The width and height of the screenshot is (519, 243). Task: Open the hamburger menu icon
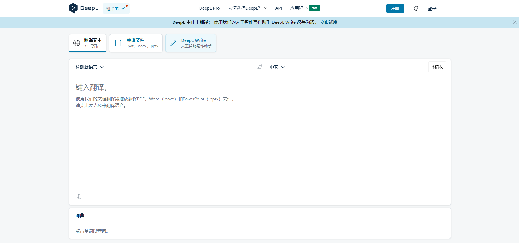(447, 9)
